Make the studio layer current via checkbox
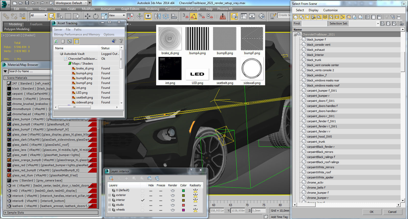408x219 pixels. pos(142,205)
